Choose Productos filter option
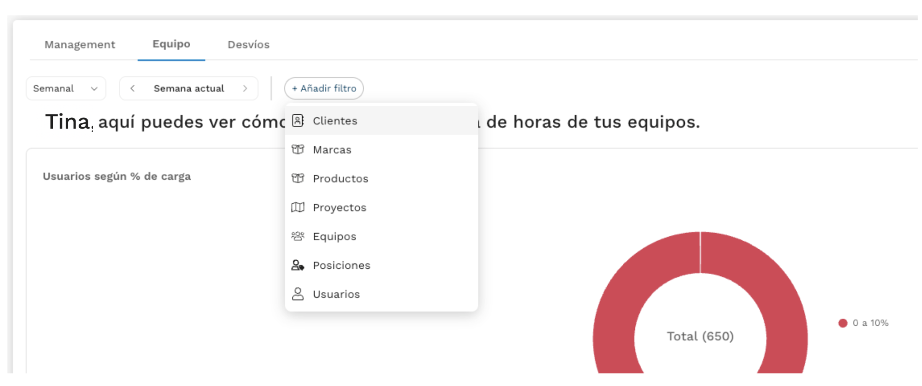The width and height of the screenshot is (922, 386). coord(381,178)
